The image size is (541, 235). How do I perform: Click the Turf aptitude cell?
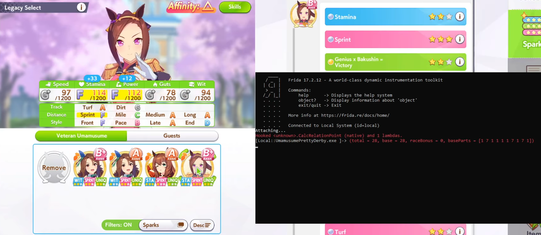[x=91, y=107]
